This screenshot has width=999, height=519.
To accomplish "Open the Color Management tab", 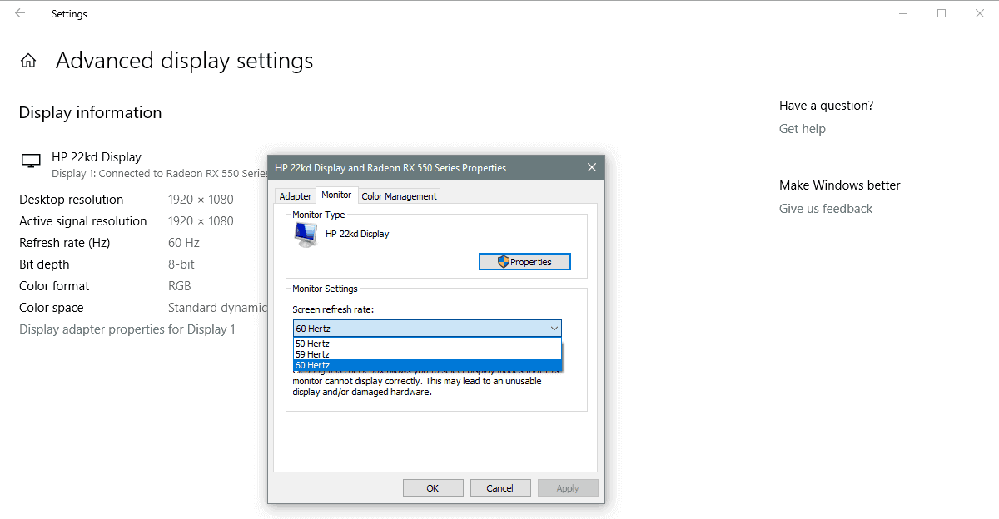I will pyautogui.click(x=399, y=196).
